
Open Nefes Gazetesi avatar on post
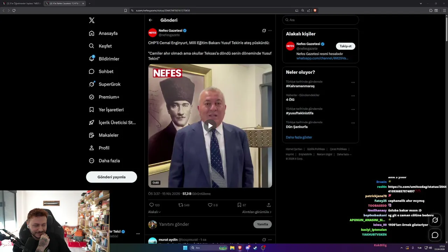coord(153,33)
